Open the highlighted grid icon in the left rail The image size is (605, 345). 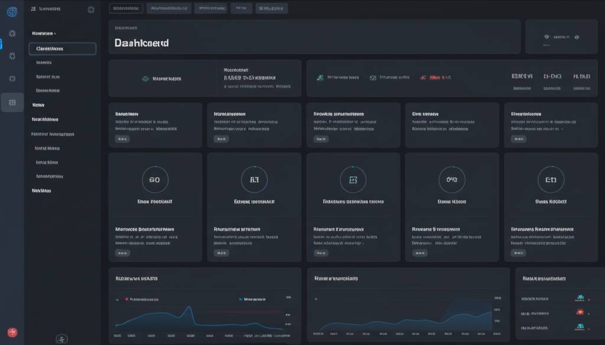coord(12,103)
